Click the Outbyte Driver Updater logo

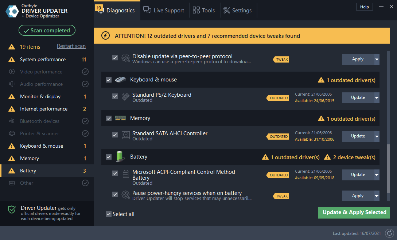coord(12,11)
